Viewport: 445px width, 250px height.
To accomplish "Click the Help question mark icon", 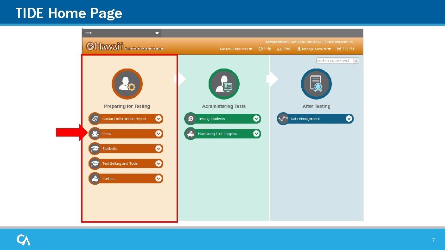I will pyautogui.click(x=261, y=49).
